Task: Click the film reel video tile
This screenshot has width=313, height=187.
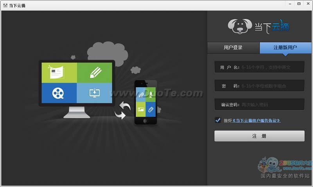Action: (x=59, y=93)
